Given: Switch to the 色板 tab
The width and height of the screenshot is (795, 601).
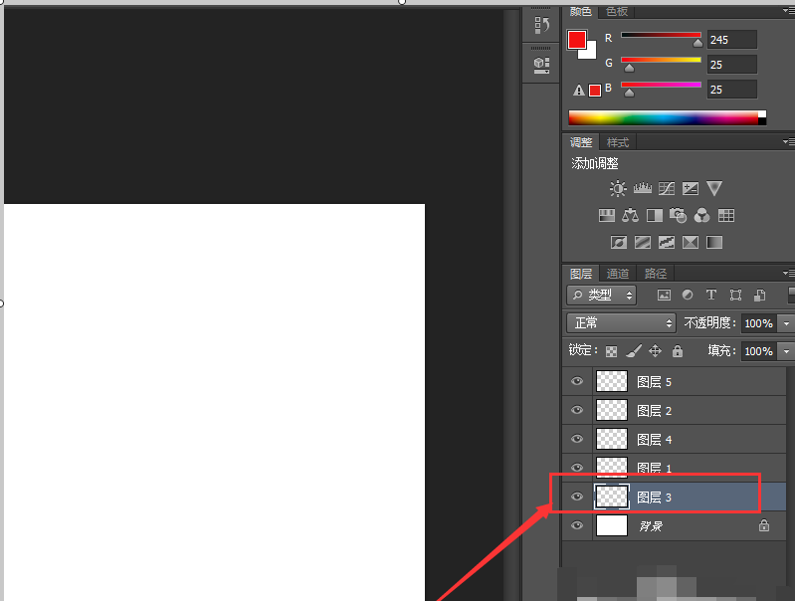Looking at the screenshot, I should 617,12.
